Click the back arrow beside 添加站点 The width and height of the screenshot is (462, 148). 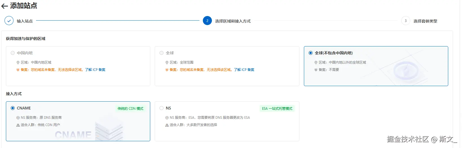coord(5,6)
